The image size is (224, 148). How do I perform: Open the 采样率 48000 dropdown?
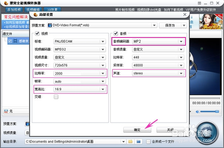point(181,65)
